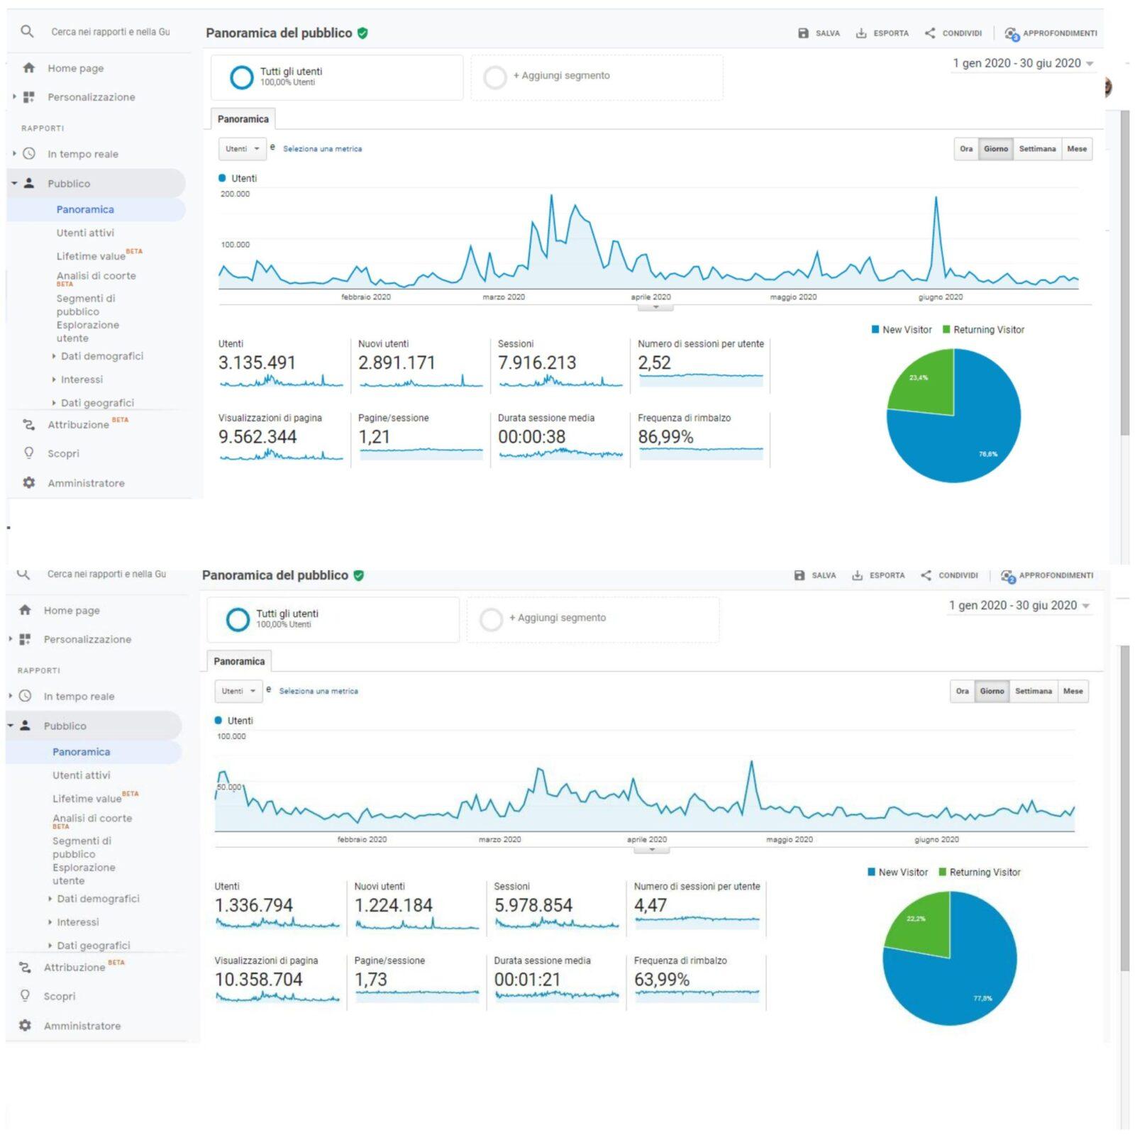Click the Salva disk icon in the upper report
1135x1135 pixels.
[803, 33]
